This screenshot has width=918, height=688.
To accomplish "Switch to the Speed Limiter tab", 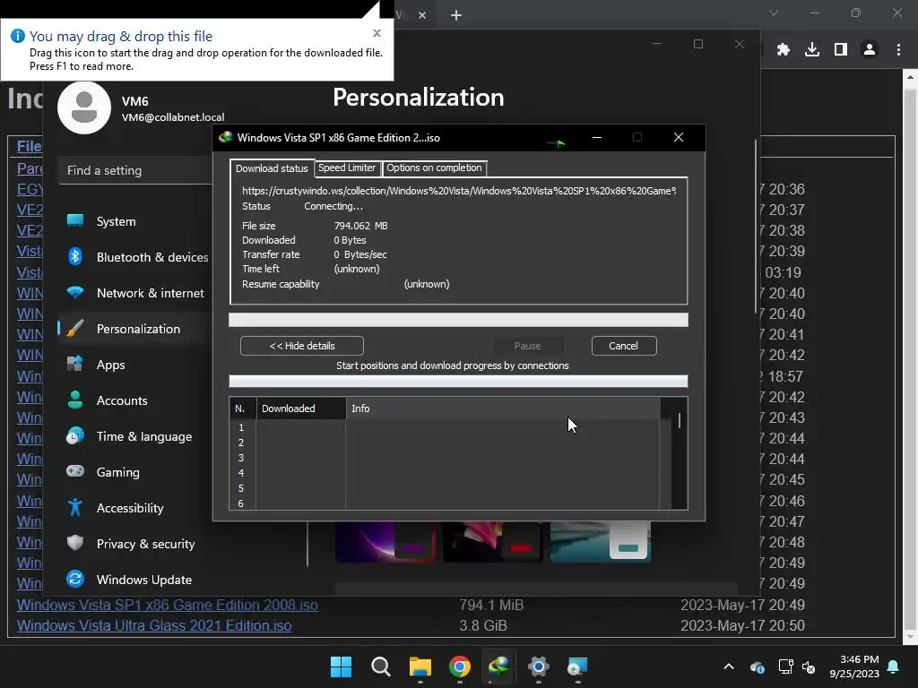I will [347, 168].
